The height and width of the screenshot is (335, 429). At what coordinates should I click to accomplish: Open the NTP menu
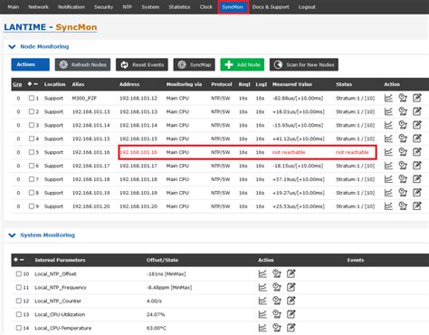pos(127,7)
